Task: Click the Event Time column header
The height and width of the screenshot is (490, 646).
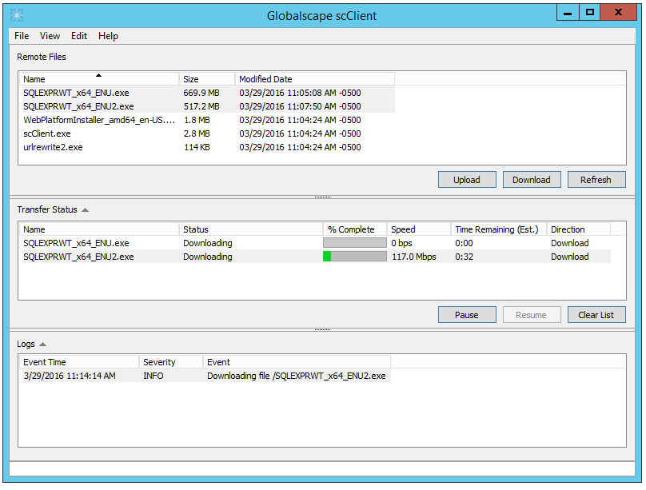Action: tap(79, 362)
